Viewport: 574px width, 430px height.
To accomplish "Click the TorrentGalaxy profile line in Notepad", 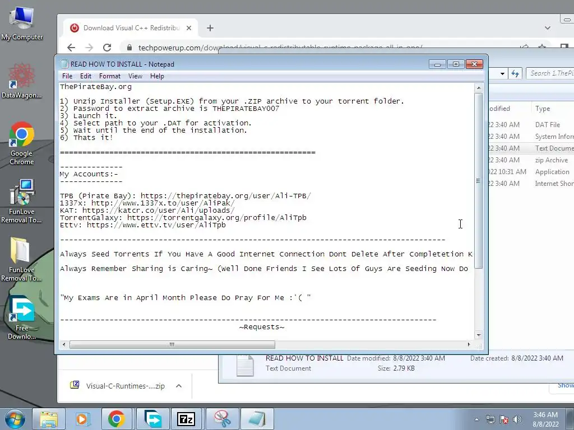I will click(x=183, y=218).
